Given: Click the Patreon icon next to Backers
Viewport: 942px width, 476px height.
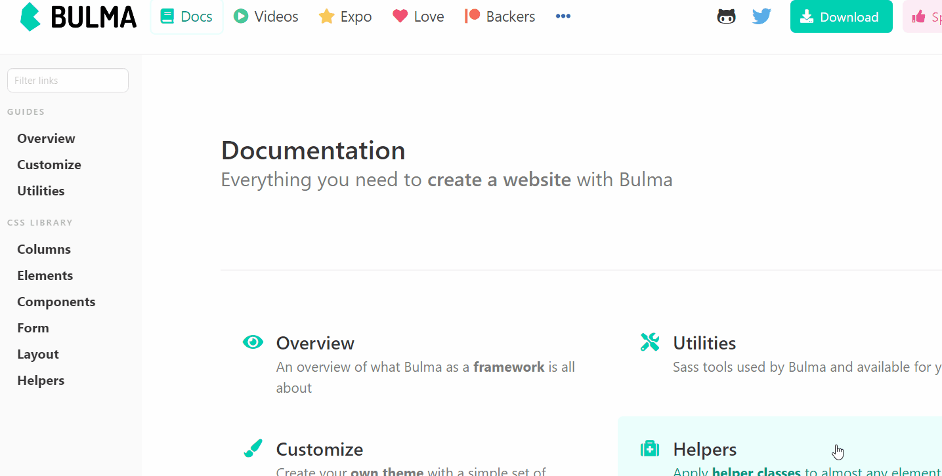Looking at the screenshot, I should (473, 16).
